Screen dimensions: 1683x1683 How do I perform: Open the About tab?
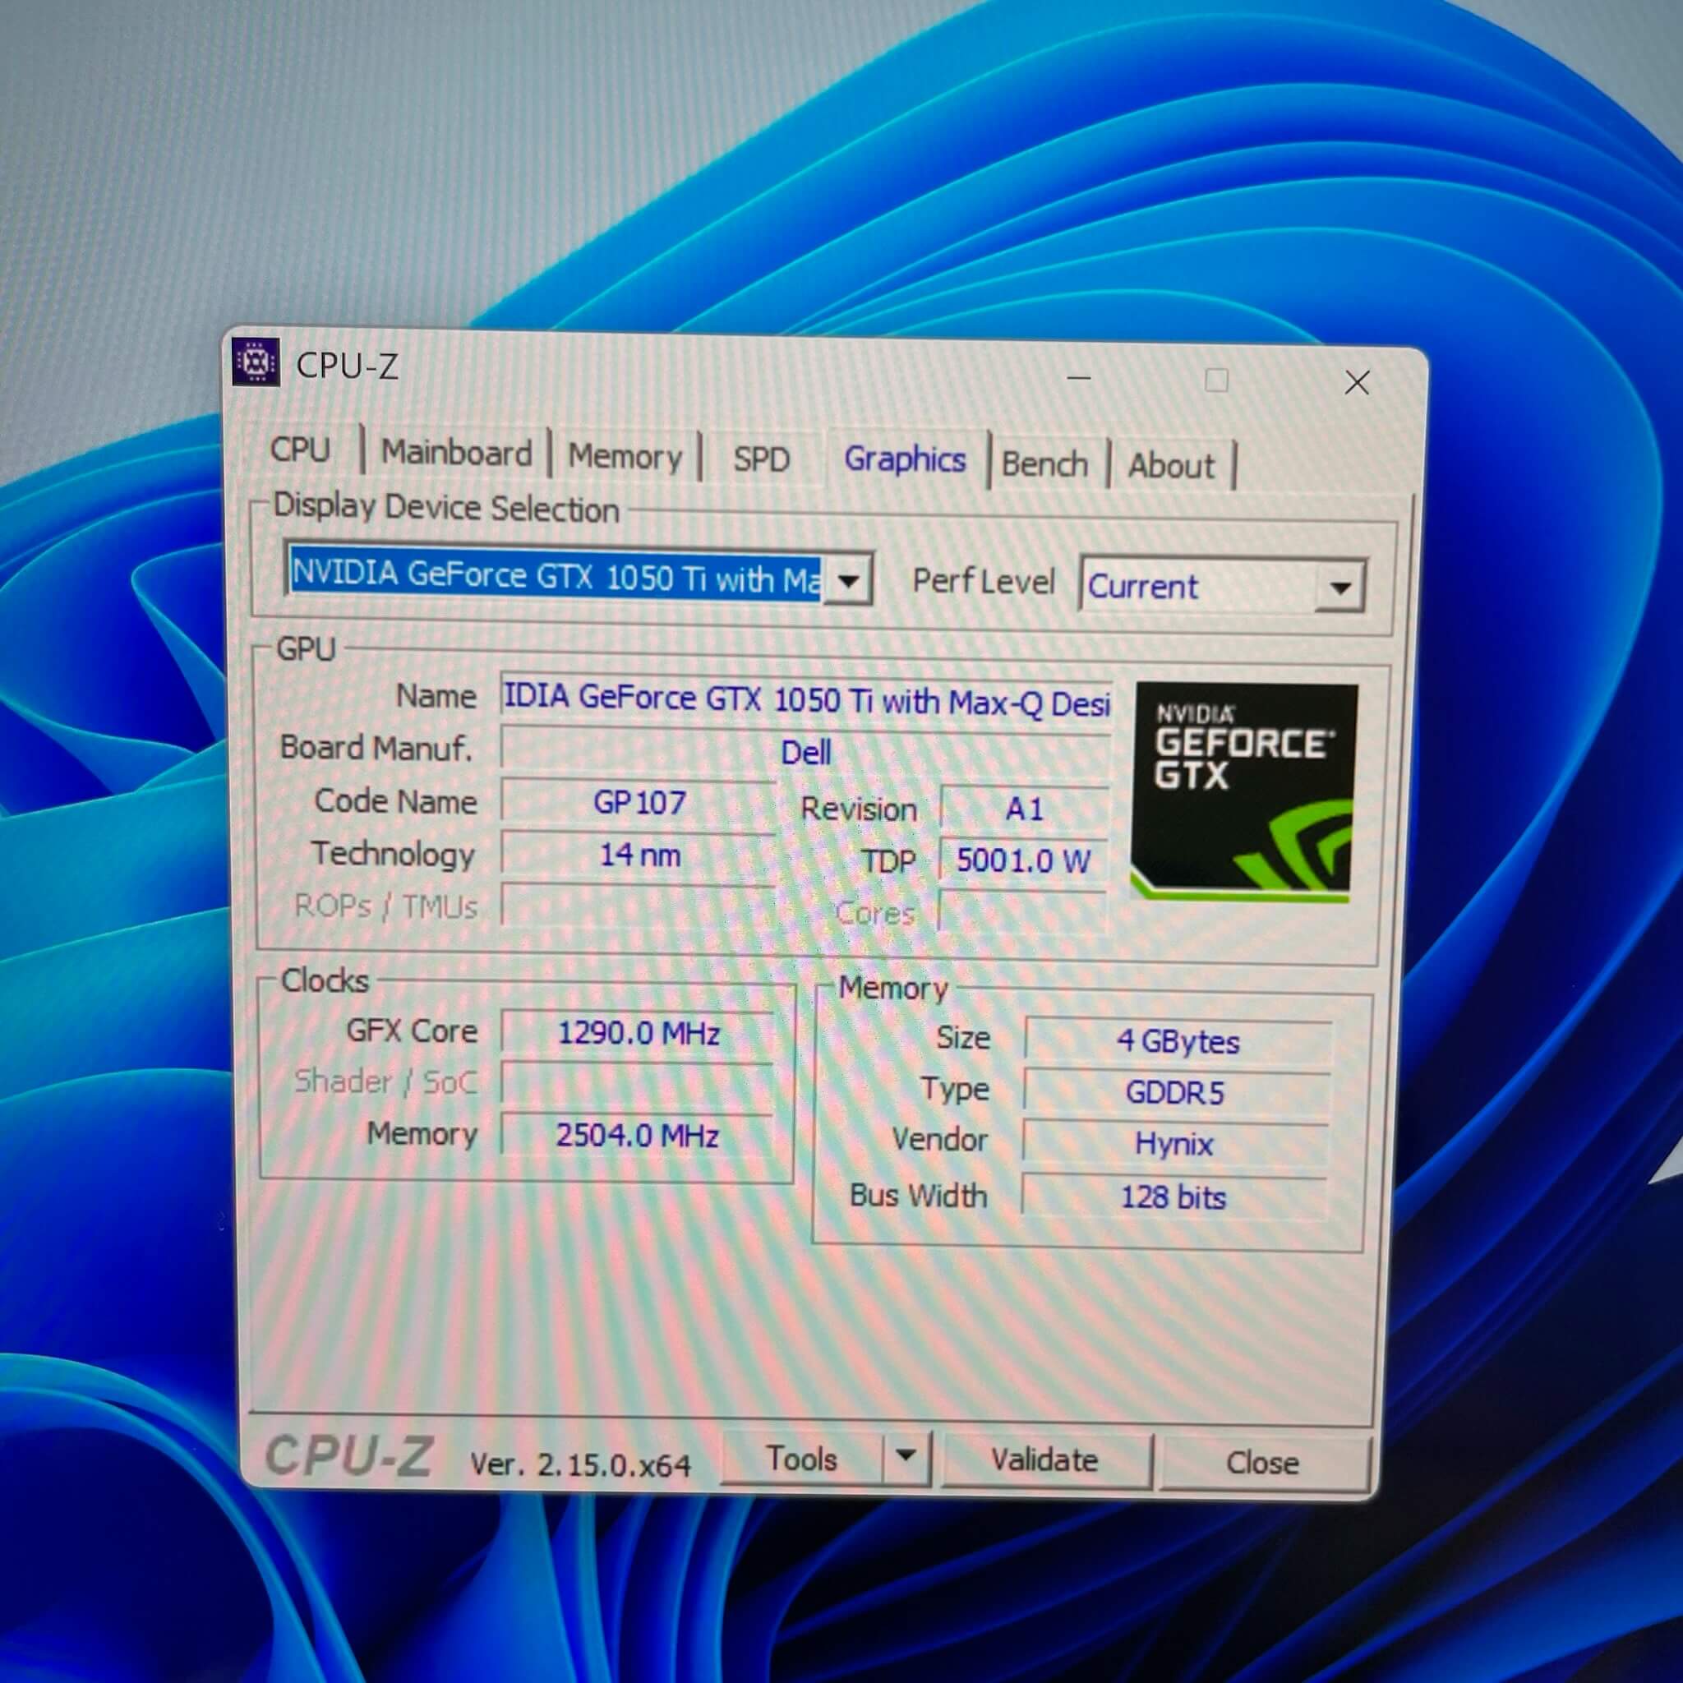(x=1171, y=466)
